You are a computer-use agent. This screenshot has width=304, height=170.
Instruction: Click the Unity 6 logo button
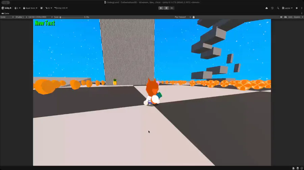(6, 8)
